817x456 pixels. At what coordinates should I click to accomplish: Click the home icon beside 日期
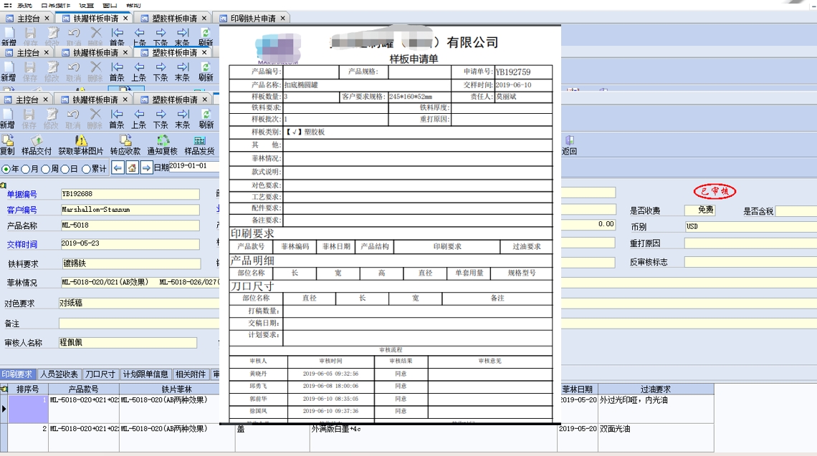click(x=133, y=168)
